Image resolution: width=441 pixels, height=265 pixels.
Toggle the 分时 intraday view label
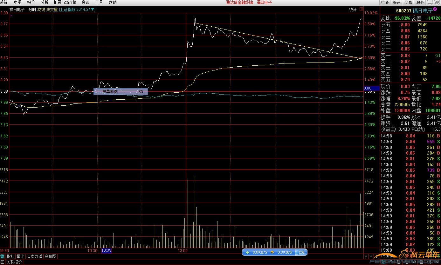click(x=32, y=10)
